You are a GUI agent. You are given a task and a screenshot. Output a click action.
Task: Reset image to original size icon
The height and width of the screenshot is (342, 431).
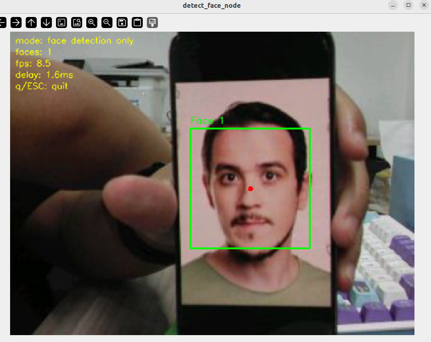[x=62, y=22]
